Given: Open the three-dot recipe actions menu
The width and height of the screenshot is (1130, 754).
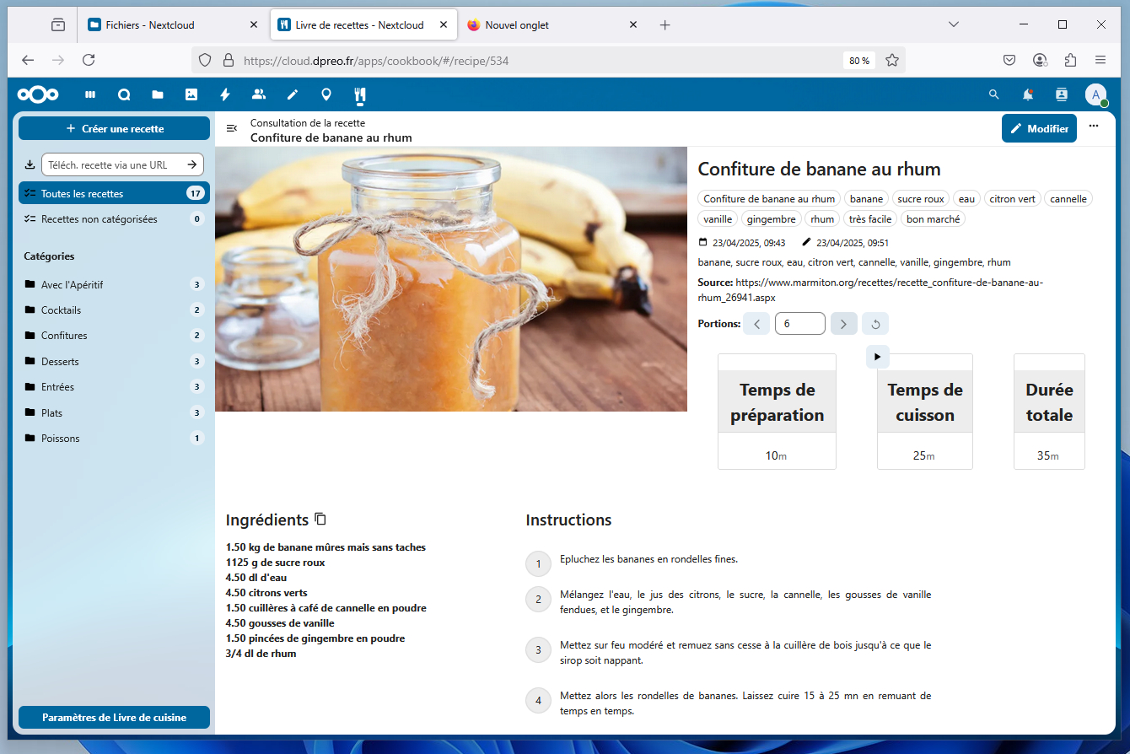Looking at the screenshot, I should coord(1094,127).
